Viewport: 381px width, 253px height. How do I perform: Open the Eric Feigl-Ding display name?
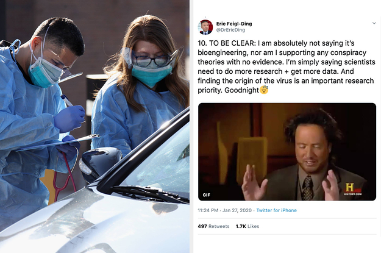pos(234,24)
